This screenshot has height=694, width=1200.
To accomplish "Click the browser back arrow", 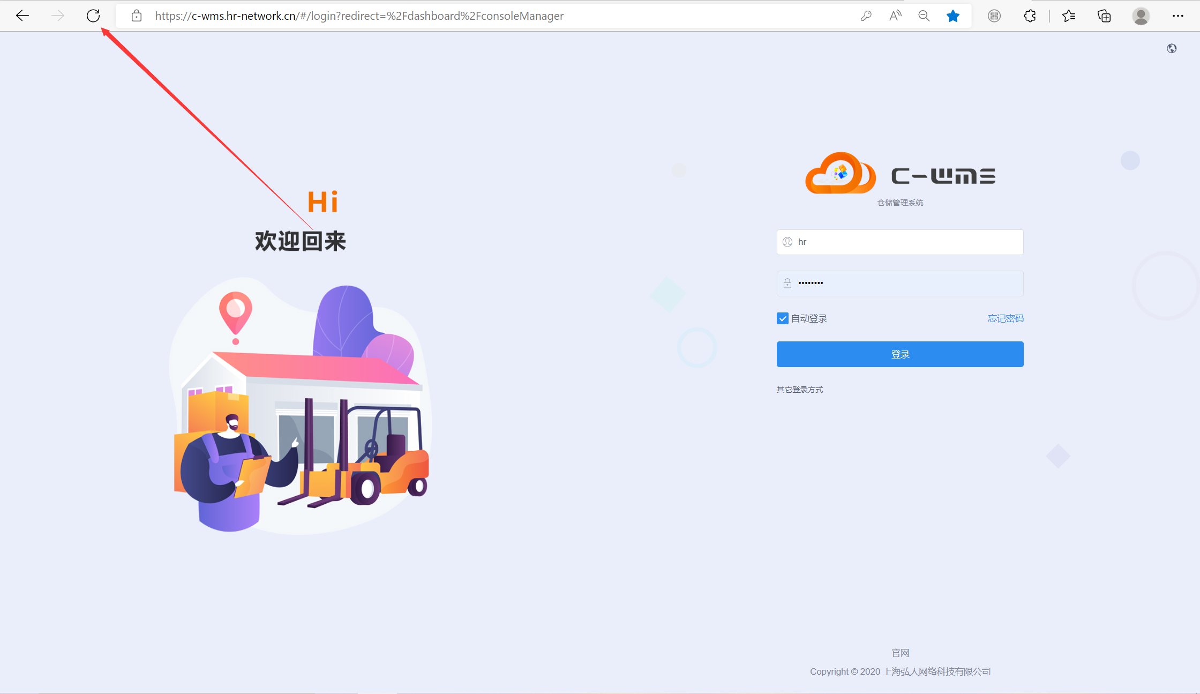I will pyautogui.click(x=22, y=16).
